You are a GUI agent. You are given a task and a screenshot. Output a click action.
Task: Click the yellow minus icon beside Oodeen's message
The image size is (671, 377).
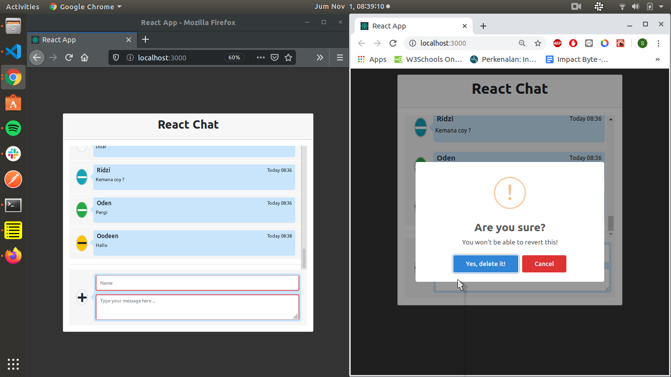tap(82, 243)
